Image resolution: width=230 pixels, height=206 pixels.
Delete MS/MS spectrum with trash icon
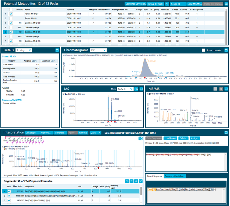[x=221, y=89]
